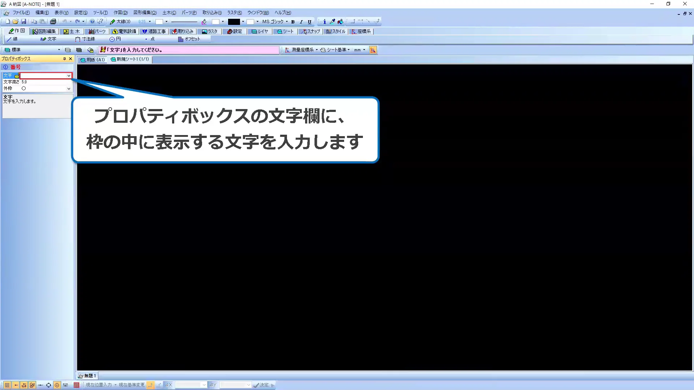Switch to the 道路工事 ribbon tab

point(154,31)
